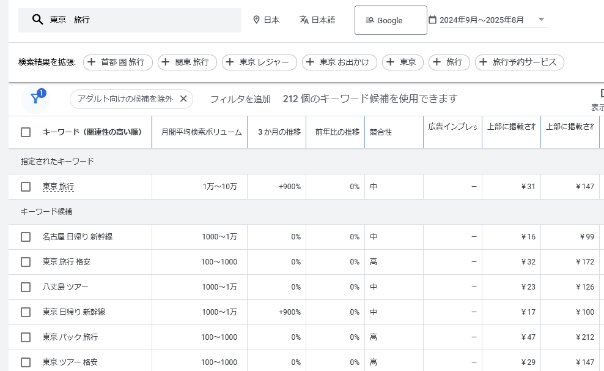
Task: Remove the アダルト向けの候補を除外 filter chip
Action: pyautogui.click(x=183, y=99)
